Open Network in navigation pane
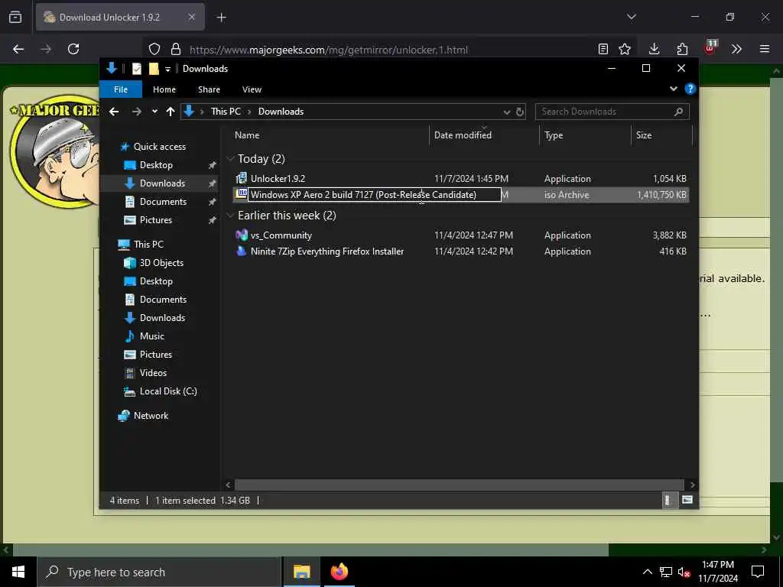Viewport: 783px width, 587px height. 151,416
